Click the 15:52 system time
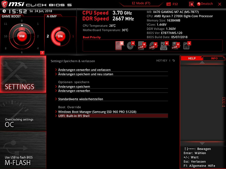This screenshot has width=226, height=169. 18,11
